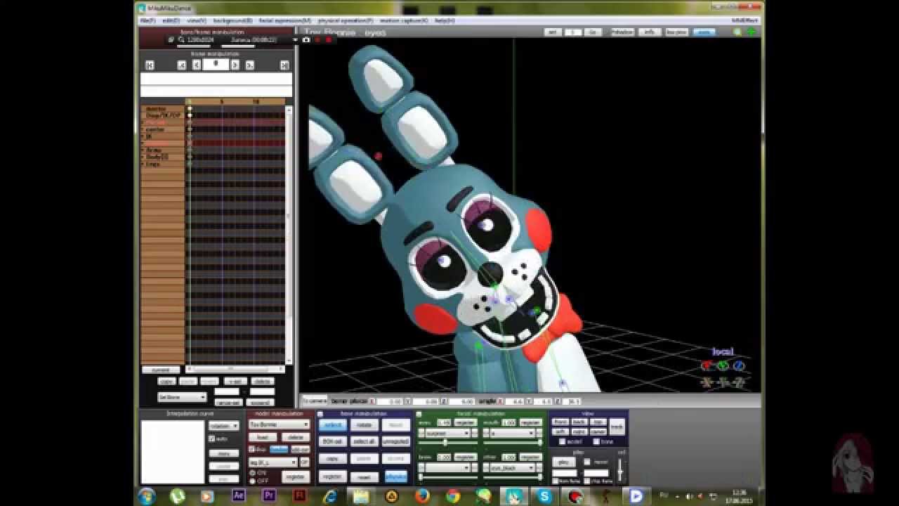
Task: Jump to the last frame button
Action: pyautogui.click(x=284, y=65)
